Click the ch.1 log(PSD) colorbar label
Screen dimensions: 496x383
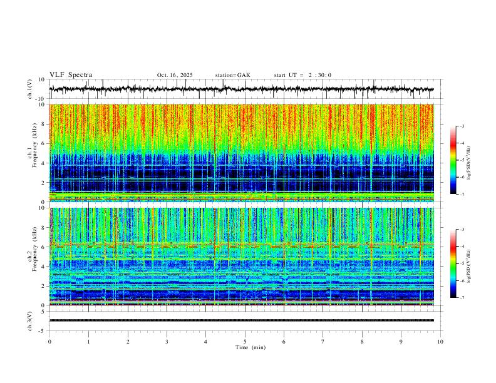[x=468, y=163]
